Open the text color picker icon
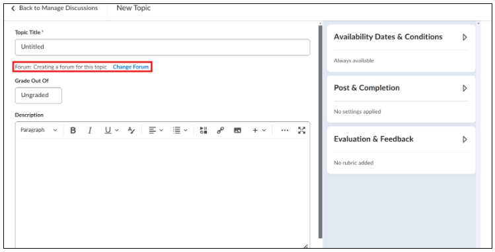Screen dimensions: 495x252 click(132, 130)
